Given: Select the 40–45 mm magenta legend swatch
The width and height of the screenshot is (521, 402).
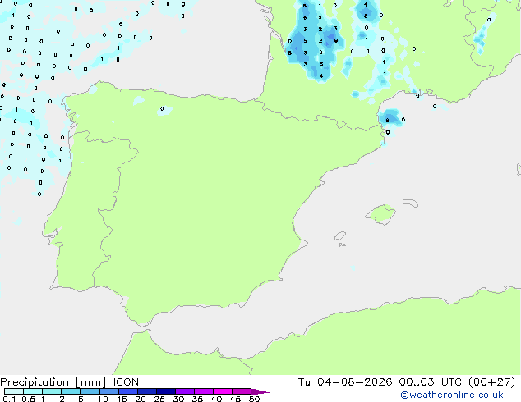Looking at the screenshot, I should pos(223,391).
